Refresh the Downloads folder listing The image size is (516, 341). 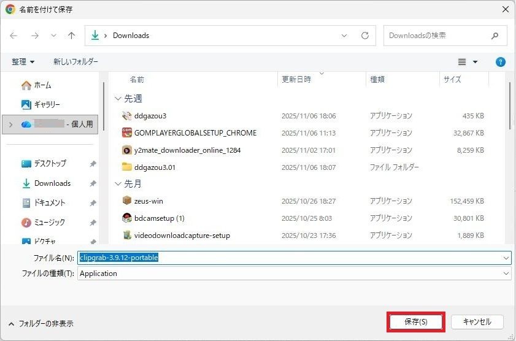point(365,36)
